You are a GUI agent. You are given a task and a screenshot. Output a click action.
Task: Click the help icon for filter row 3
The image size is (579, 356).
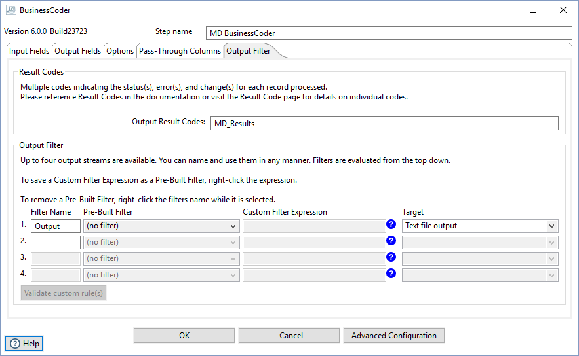pos(391,257)
